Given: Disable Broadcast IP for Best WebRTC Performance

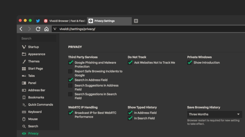Looking at the screenshot, I should (x=70, y=113).
